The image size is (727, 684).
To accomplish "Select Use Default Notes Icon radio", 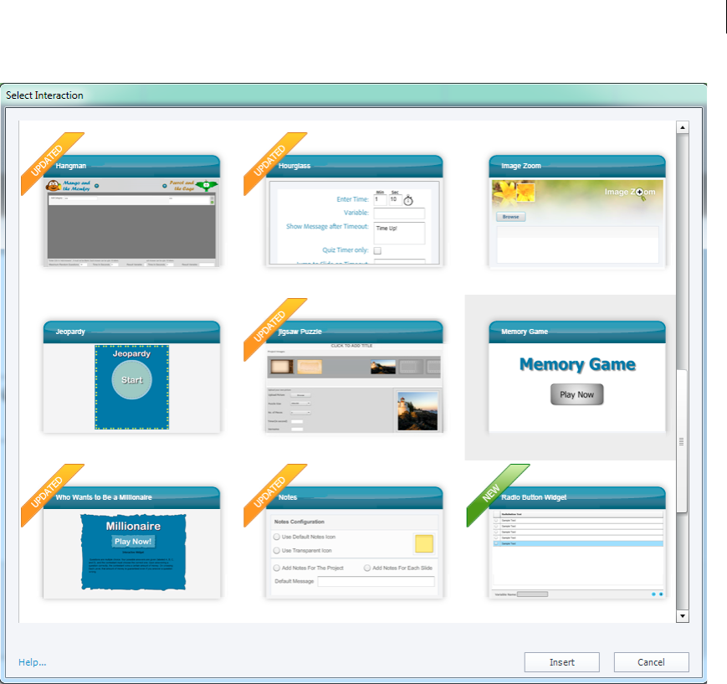I will pos(277,537).
